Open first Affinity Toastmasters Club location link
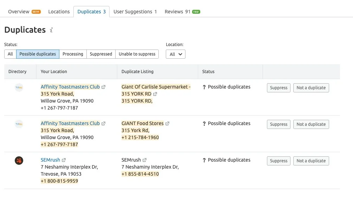The image size is (353, 202). [70, 87]
